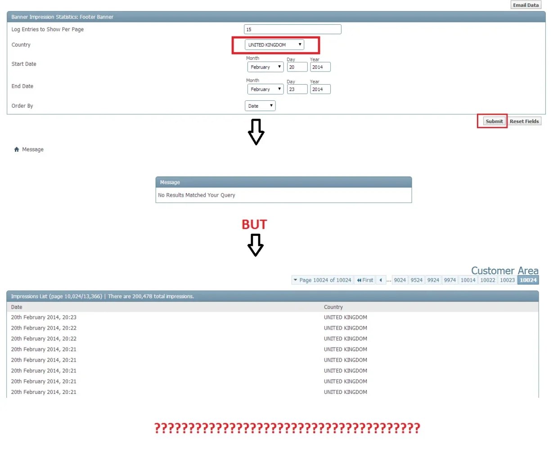553x461 pixels.
Task: Click the '20th February 2014, 20:23' entry
Action: tap(44, 317)
